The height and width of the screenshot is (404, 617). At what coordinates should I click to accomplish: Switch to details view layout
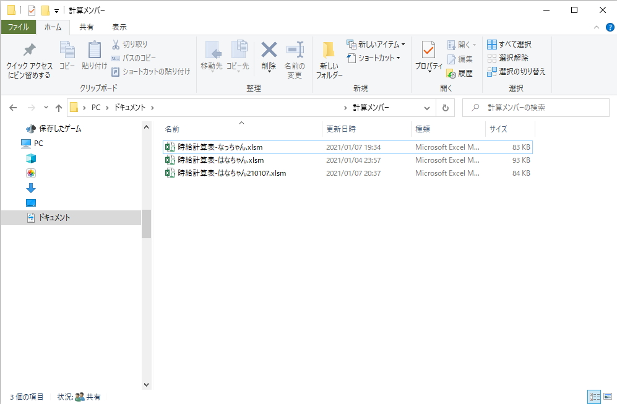(x=593, y=397)
